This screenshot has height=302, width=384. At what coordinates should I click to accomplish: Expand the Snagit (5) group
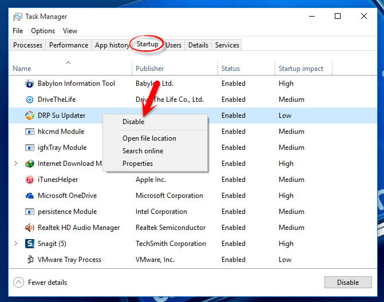click(16, 244)
